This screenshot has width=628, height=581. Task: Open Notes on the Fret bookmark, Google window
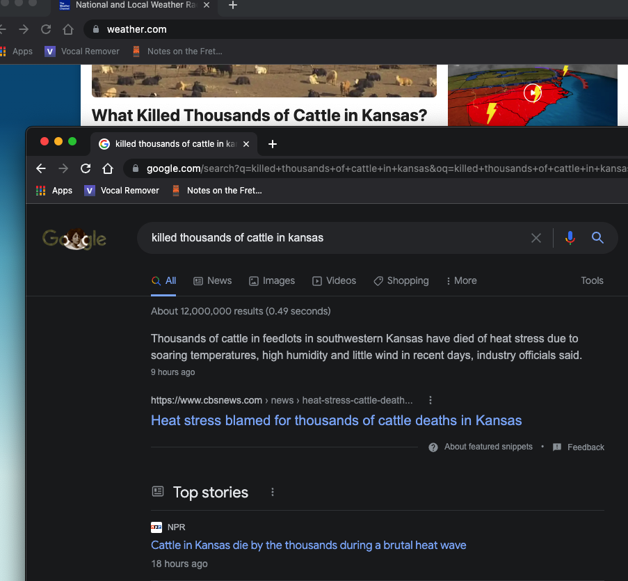click(217, 191)
